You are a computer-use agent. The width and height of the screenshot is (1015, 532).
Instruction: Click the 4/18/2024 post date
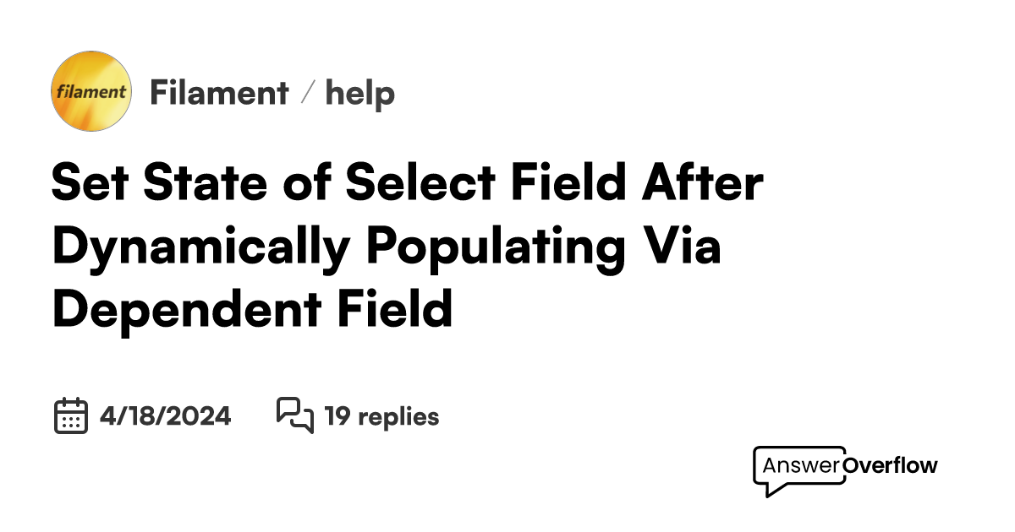[x=165, y=416]
